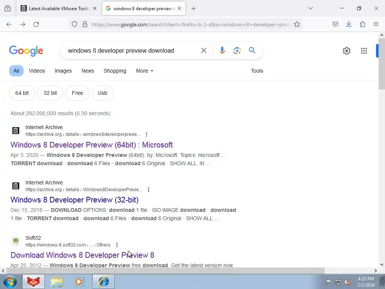Viewport: 385px width, 289px height.
Task: Open Google apps grid
Action: (x=364, y=51)
